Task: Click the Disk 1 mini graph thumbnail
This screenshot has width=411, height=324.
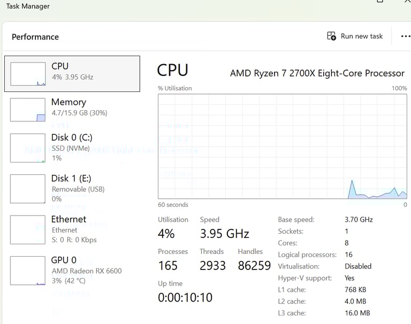Action: pos(28,189)
